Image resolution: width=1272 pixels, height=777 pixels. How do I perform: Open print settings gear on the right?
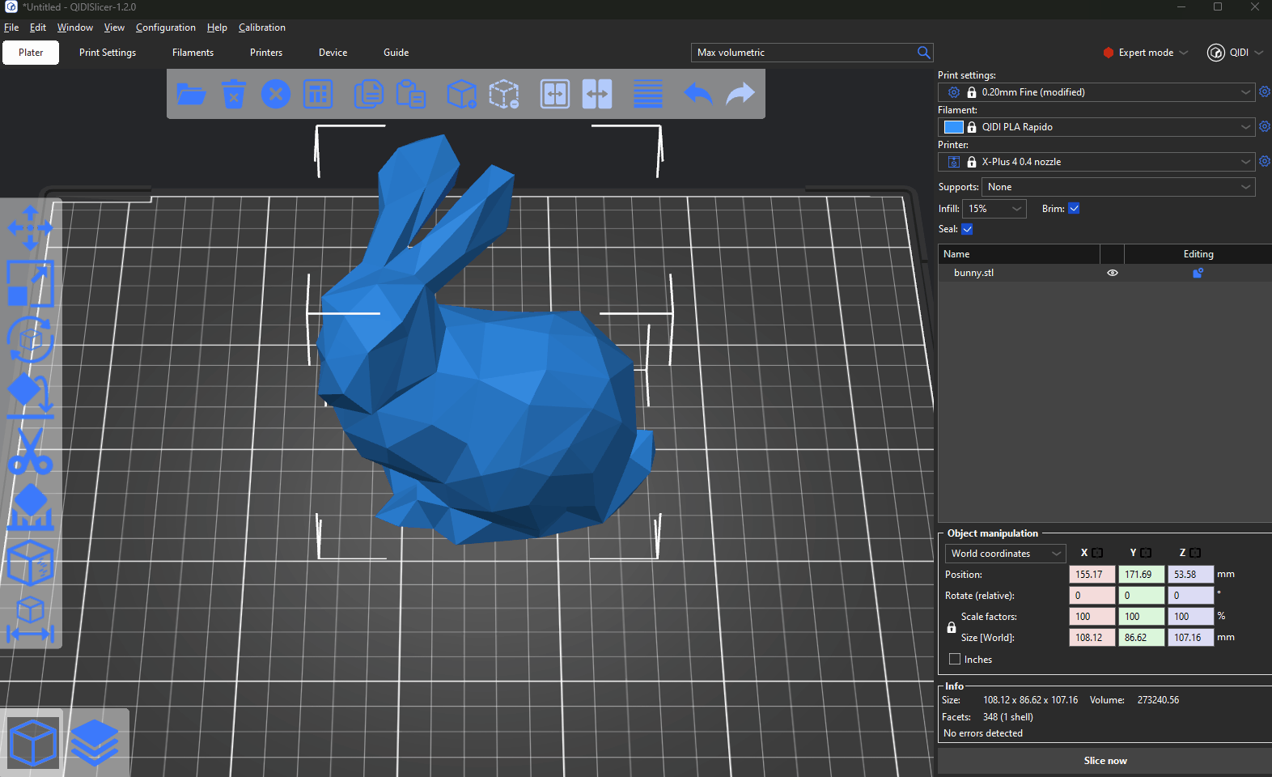1265,92
